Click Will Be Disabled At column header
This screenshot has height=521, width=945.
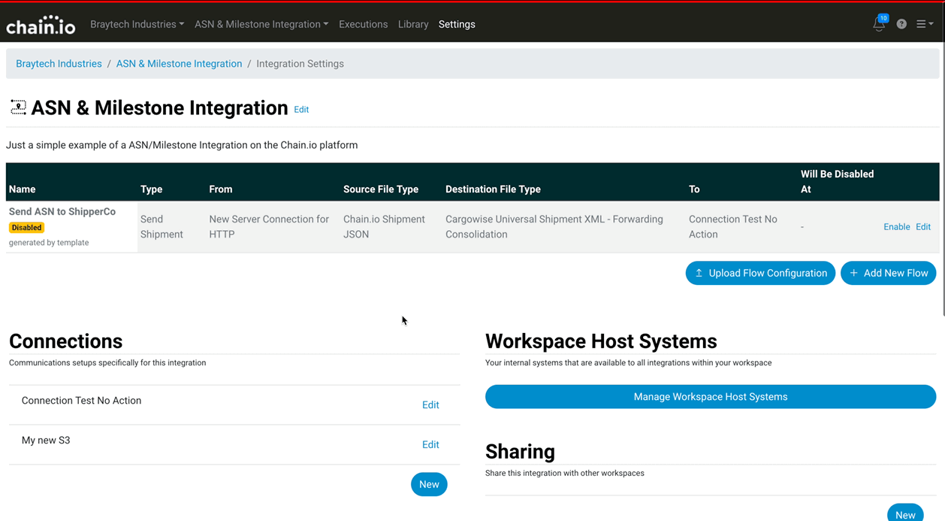[x=837, y=182]
